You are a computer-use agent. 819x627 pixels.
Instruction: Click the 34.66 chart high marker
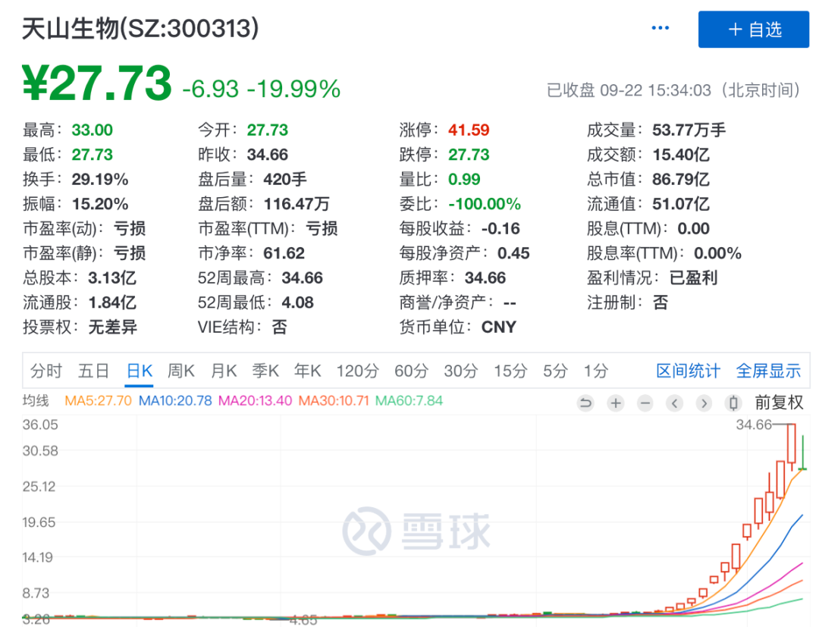pos(754,425)
